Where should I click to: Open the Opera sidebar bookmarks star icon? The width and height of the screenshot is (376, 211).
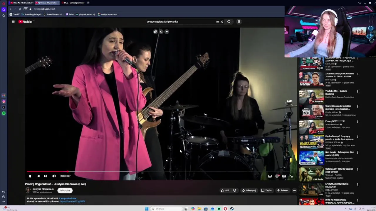click(4, 16)
